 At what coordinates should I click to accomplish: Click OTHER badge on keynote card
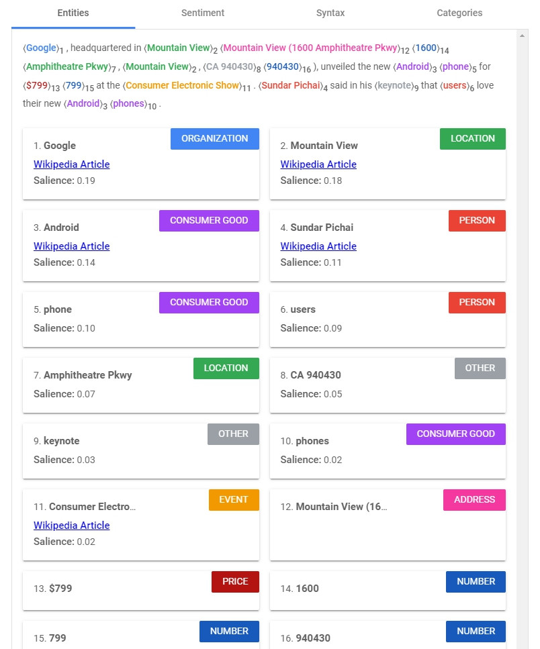233,434
